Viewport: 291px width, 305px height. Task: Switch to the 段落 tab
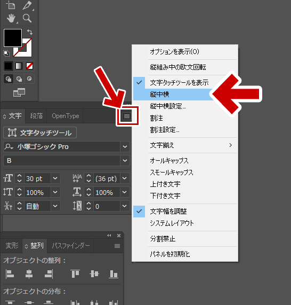pos(36,116)
